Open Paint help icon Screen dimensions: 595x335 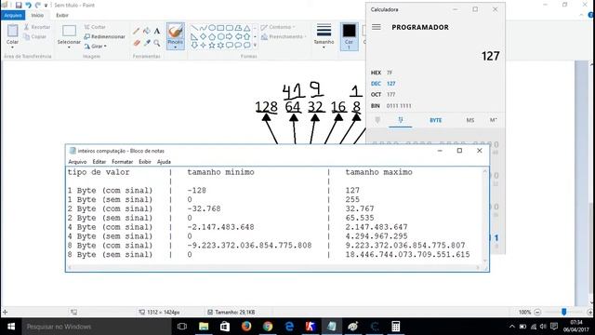tap(591, 15)
